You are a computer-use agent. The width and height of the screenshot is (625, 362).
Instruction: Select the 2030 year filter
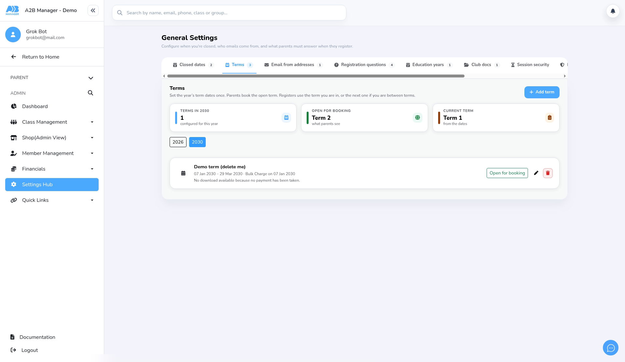tap(197, 142)
